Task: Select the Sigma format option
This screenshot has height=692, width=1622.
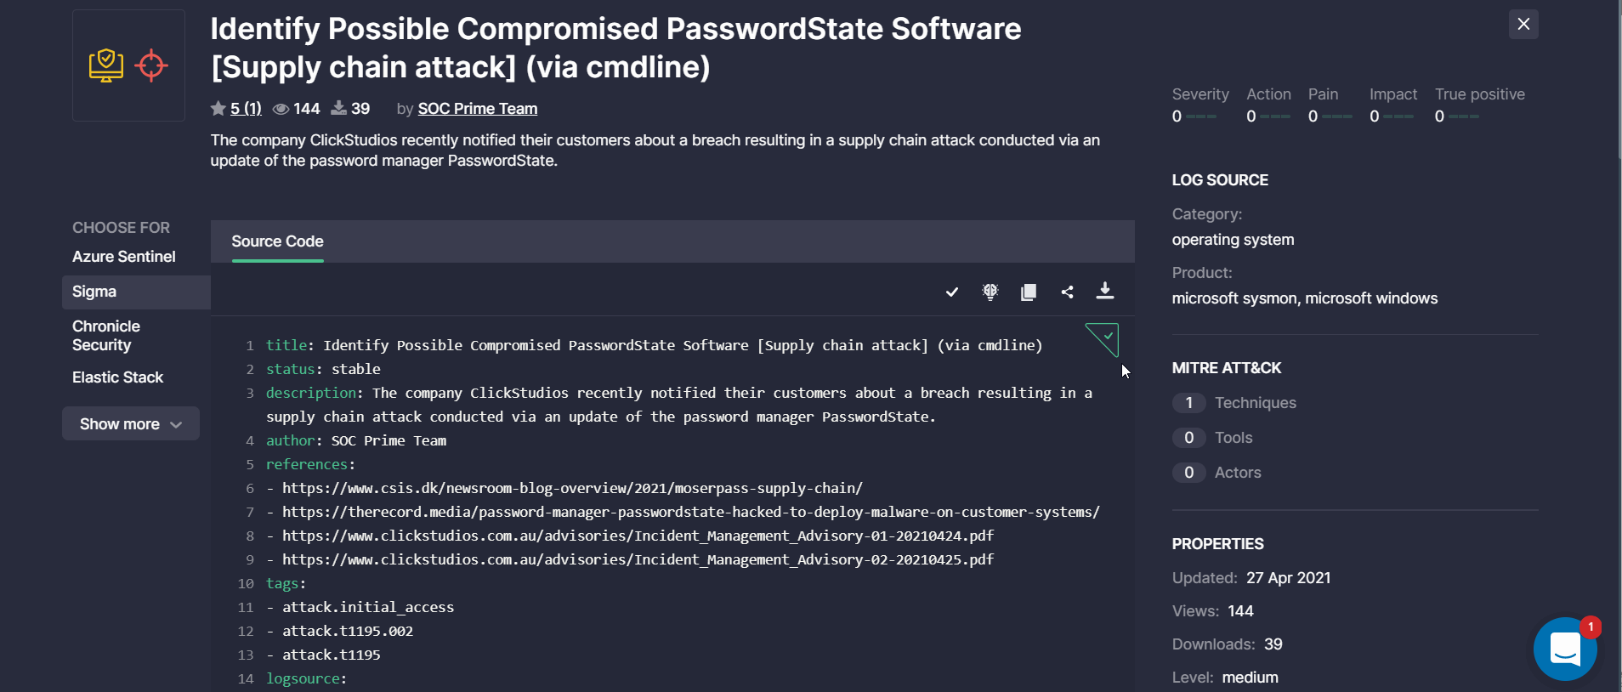Action: point(94,292)
